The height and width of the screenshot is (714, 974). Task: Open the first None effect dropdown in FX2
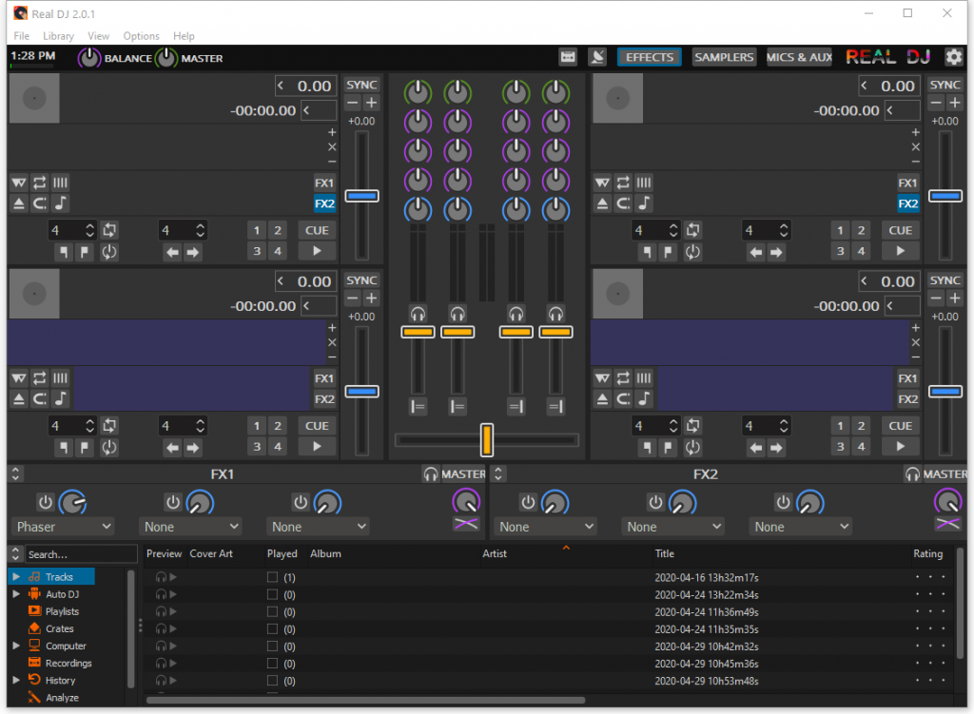click(545, 526)
